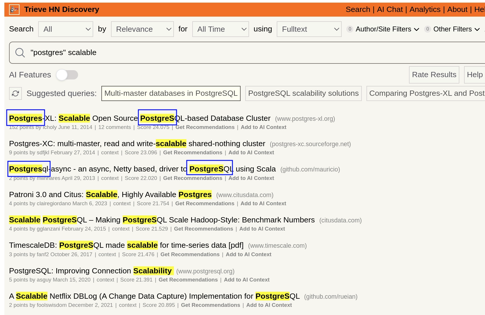Add the TimescaleDB result to AI Context

tap(248, 254)
